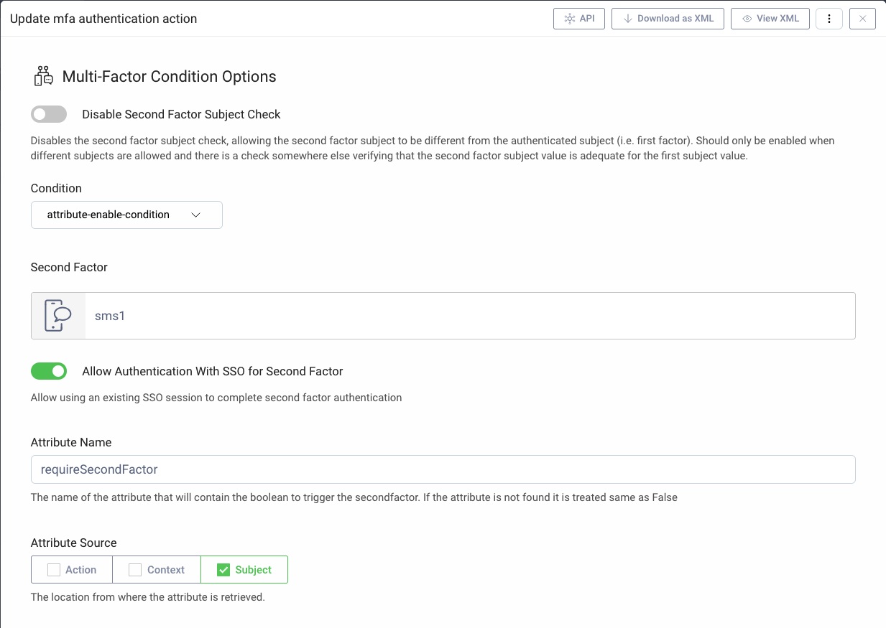Image resolution: width=886 pixels, height=628 pixels.
Task: Click the API icon button
Action: coord(570,19)
